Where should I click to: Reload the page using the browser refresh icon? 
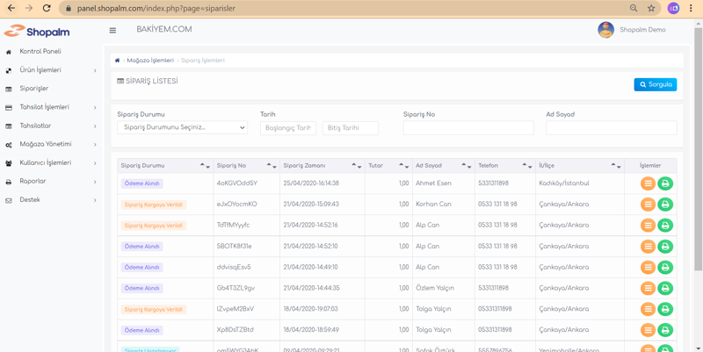point(47,8)
